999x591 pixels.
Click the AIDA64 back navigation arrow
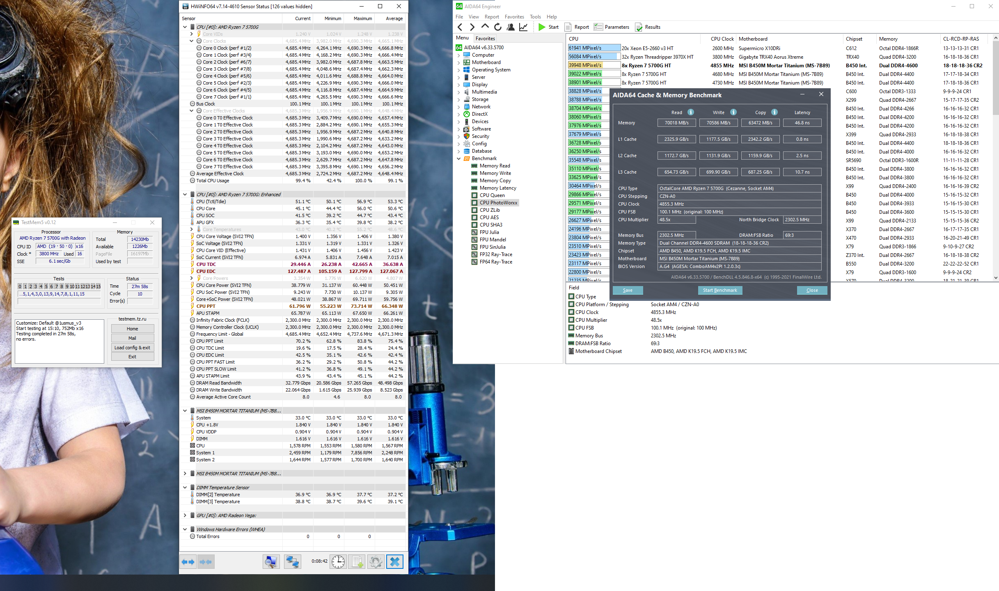coord(460,27)
